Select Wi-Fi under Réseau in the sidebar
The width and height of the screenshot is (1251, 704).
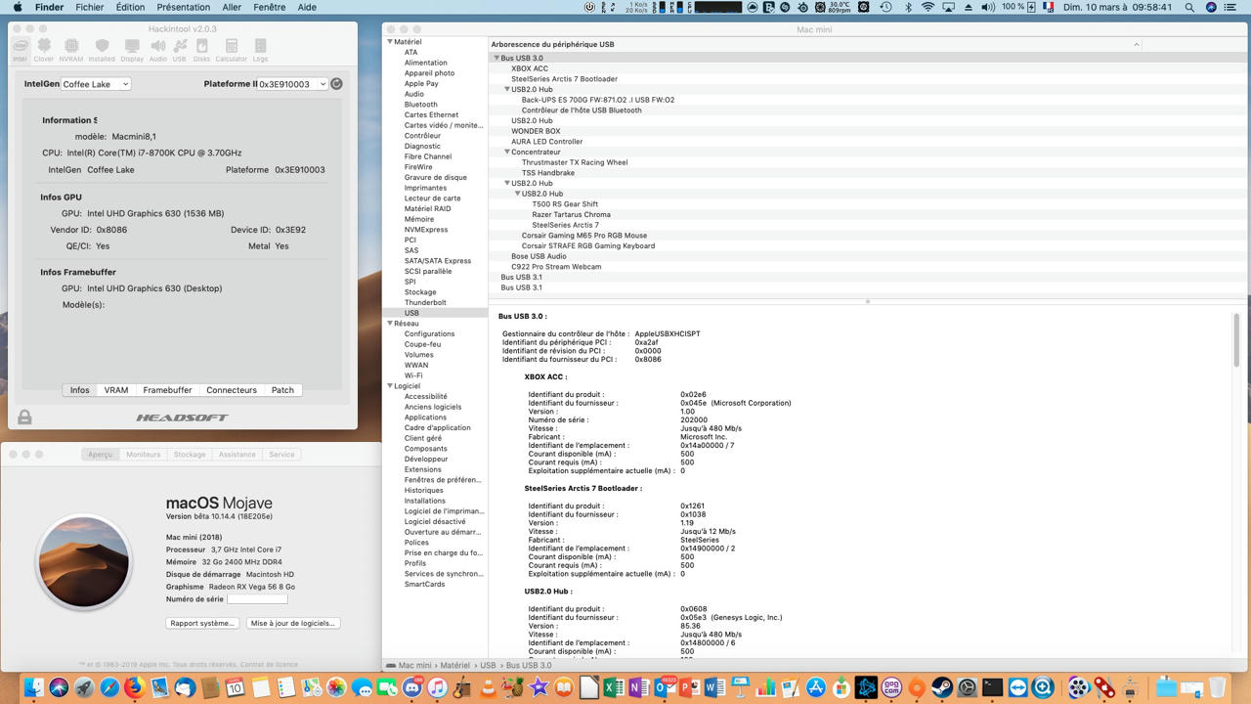tap(413, 375)
